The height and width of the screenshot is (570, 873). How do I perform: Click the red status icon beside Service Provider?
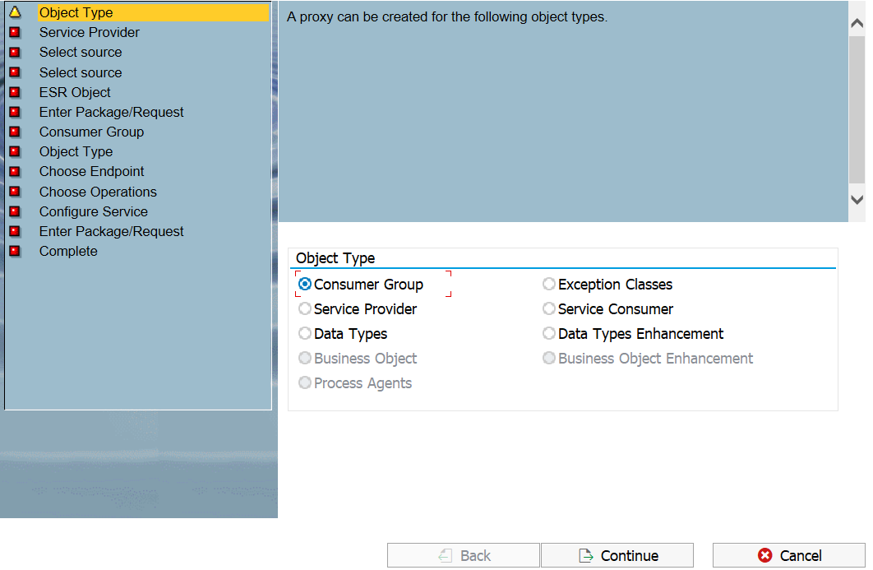pos(15,32)
